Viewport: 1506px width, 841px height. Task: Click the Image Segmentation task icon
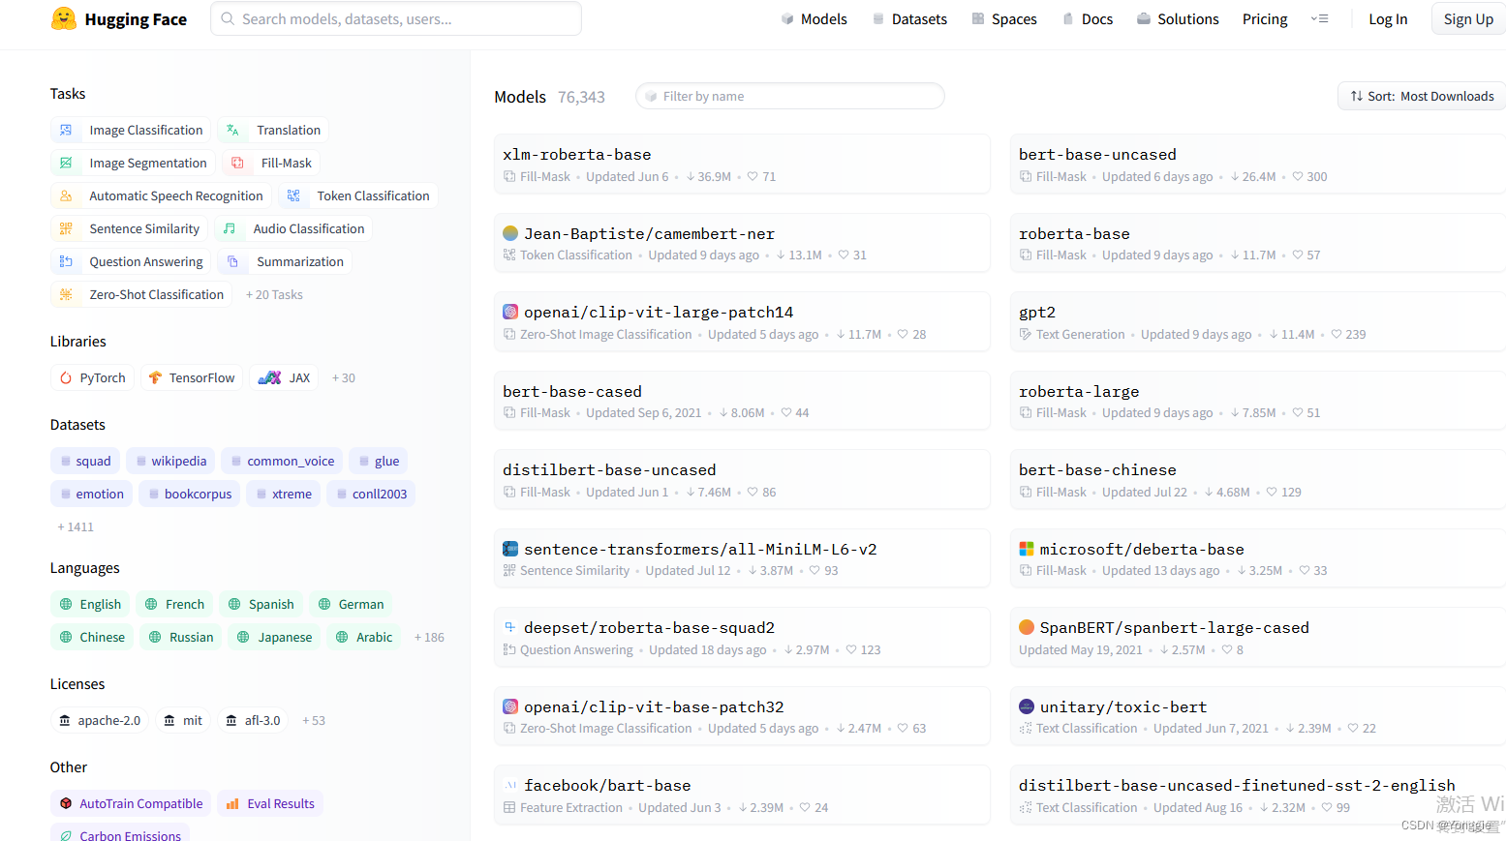[66, 163]
